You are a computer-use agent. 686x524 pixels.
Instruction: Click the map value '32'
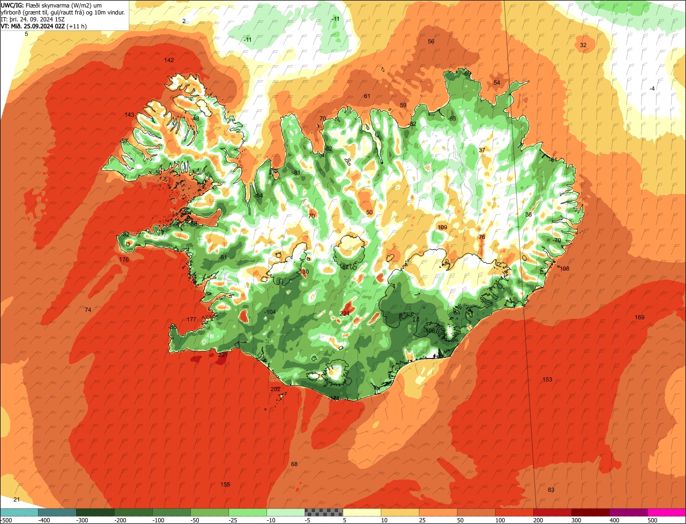coord(583,46)
